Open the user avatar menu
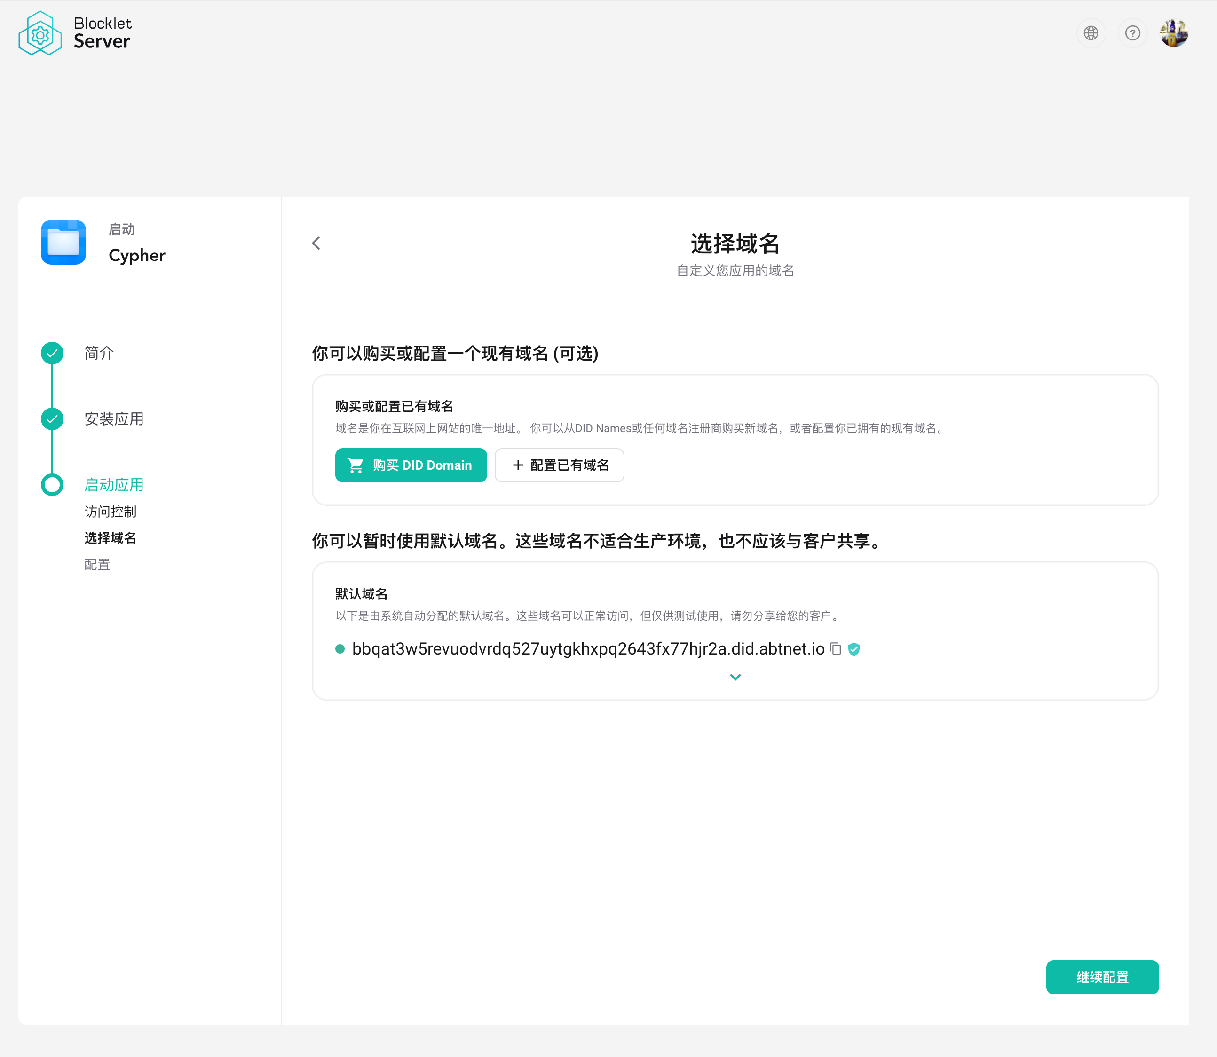 click(x=1173, y=33)
